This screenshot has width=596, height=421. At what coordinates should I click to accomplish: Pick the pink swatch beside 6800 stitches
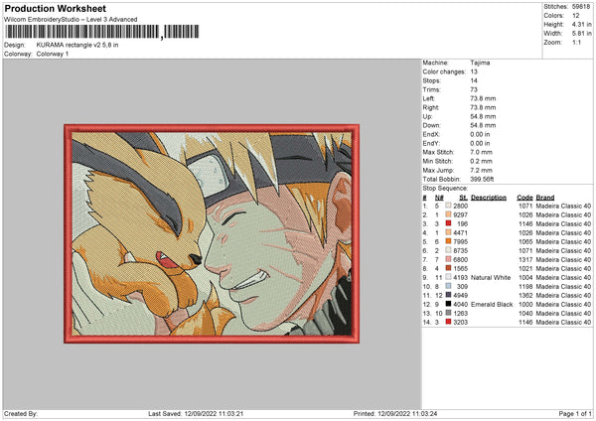click(x=449, y=259)
